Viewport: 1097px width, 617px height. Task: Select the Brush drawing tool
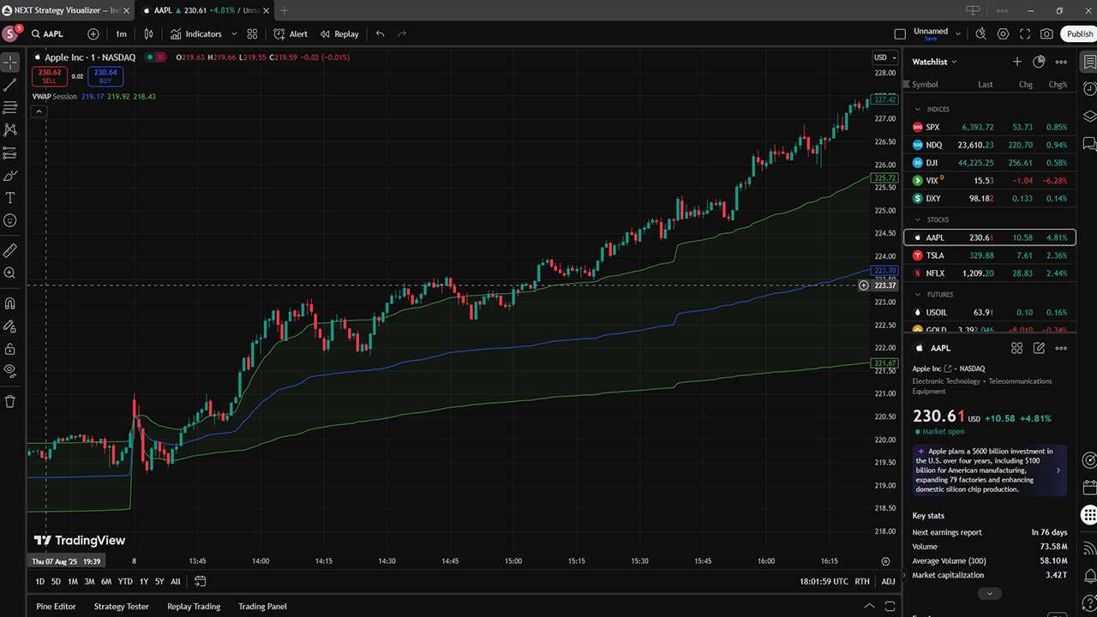(x=10, y=175)
